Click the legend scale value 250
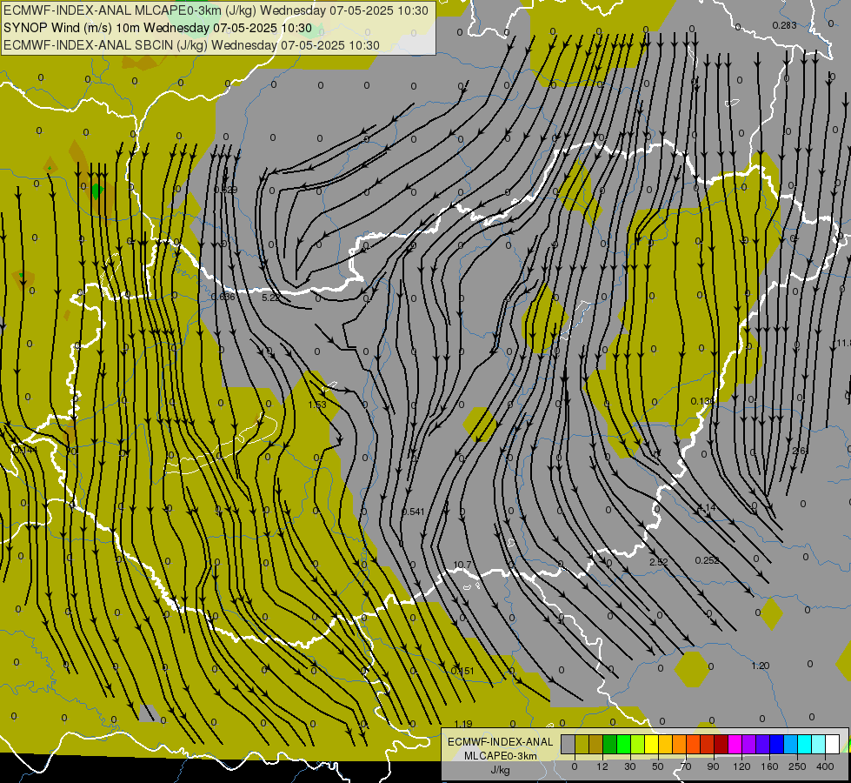Image resolution: width=851 pixels, height=783 pixels. (x=797, y=766)
